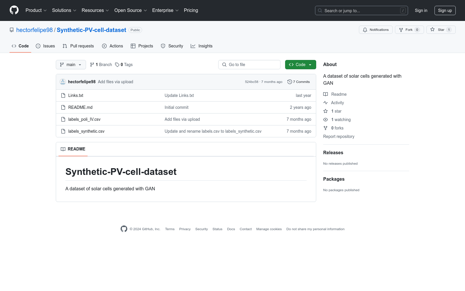Click the file icon next to README.md
Viewport: 465px width, 291px height.
pyautogui.click(x=63, y=107)
